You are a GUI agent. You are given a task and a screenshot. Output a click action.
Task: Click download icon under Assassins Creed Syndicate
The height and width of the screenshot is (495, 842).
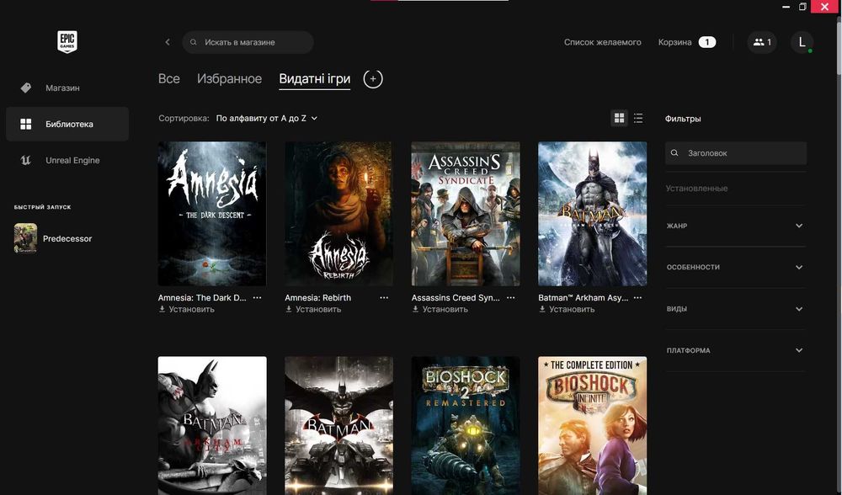415,309
